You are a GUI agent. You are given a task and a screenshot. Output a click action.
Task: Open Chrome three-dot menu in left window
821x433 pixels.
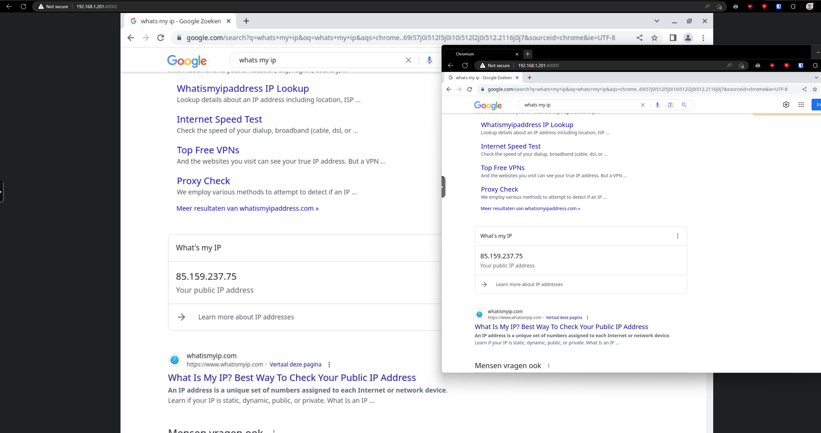click(703, 38)
